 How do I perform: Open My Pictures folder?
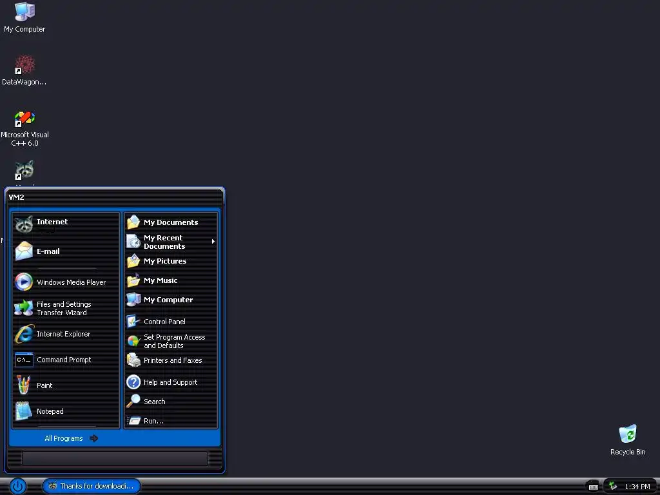tap(171, 261)
